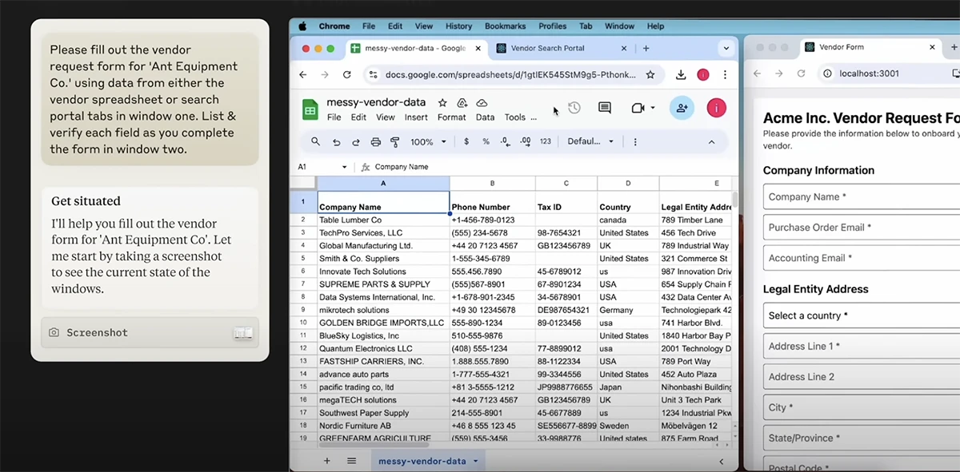
Task: Click the City input field
Action: pos(861,407)
